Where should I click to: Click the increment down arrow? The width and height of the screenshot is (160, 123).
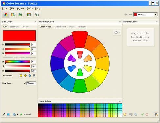pos(34,75)
